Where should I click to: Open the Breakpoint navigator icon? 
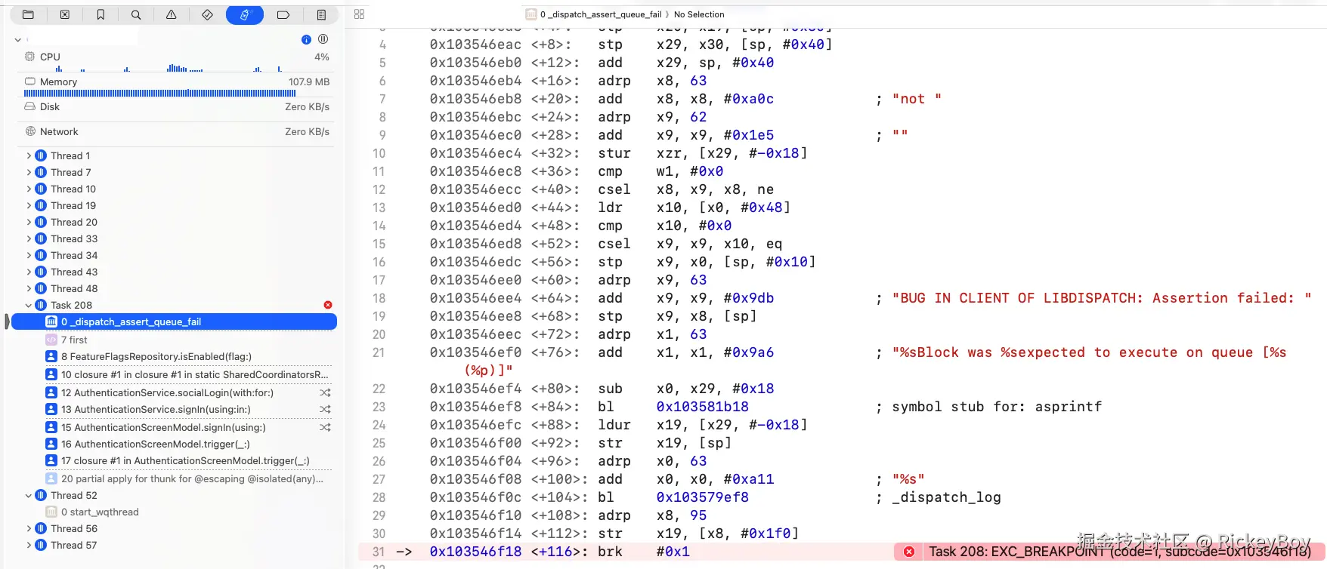point(283,14)
